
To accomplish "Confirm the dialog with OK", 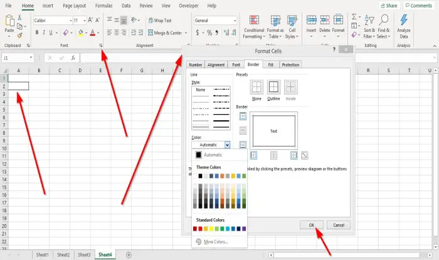I will coord(312,225).
